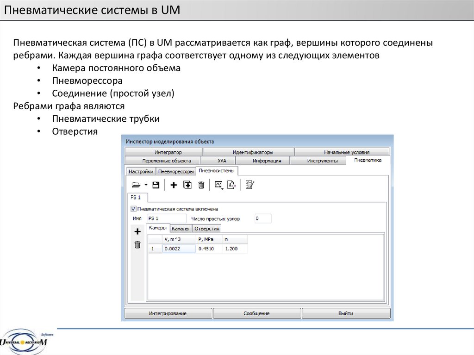The height and width of the screenshot is (355, 474).
Task: Click the 'Число простых узлов' value field
Action: click(263, 218)
